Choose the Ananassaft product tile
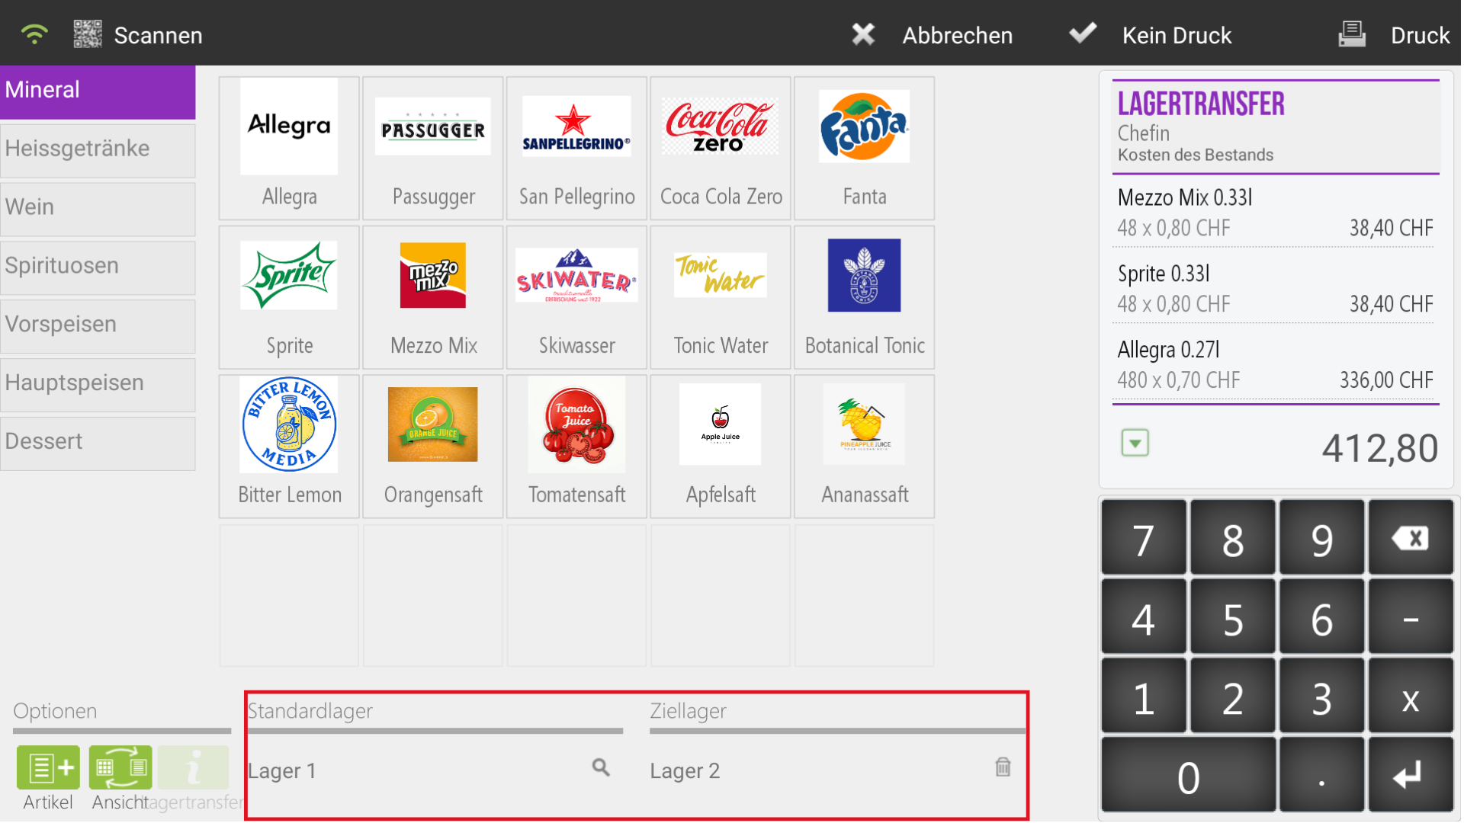 click(865, 447)
